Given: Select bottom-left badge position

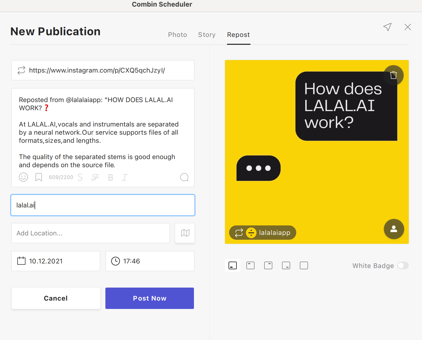Looking at the screenshot, I should pos(233,266).
